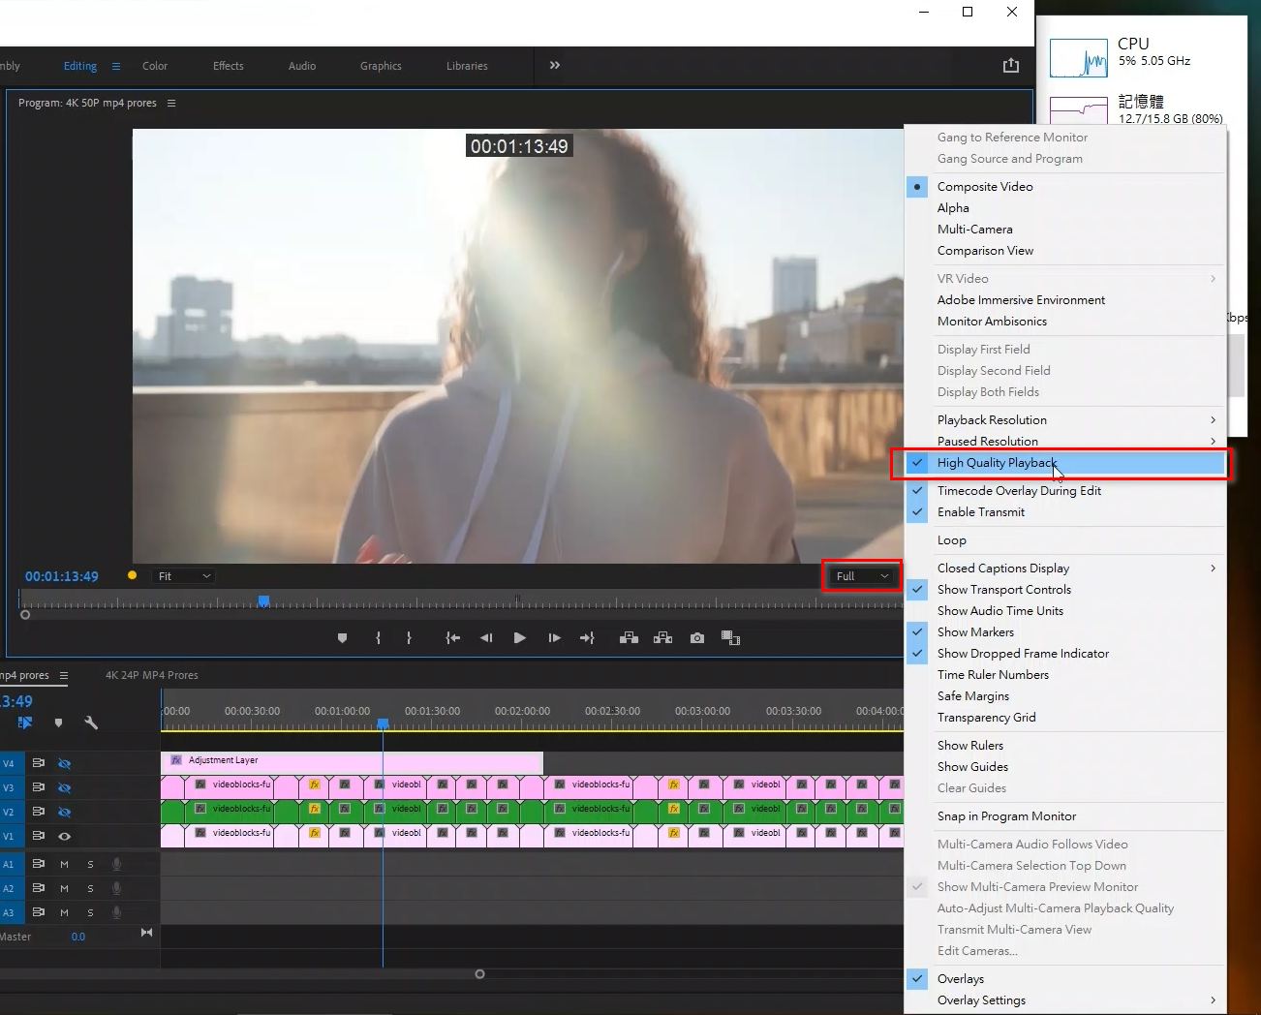Expand Overlay Settings submenu
This screenshot has height=1015, width=1261.
(x=1065, y=1000)
